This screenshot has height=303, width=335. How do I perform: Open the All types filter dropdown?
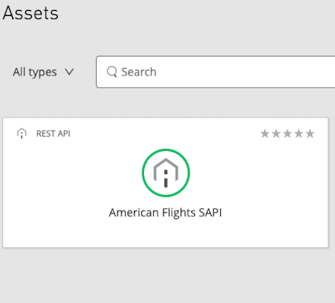click(x=43, y=72)
